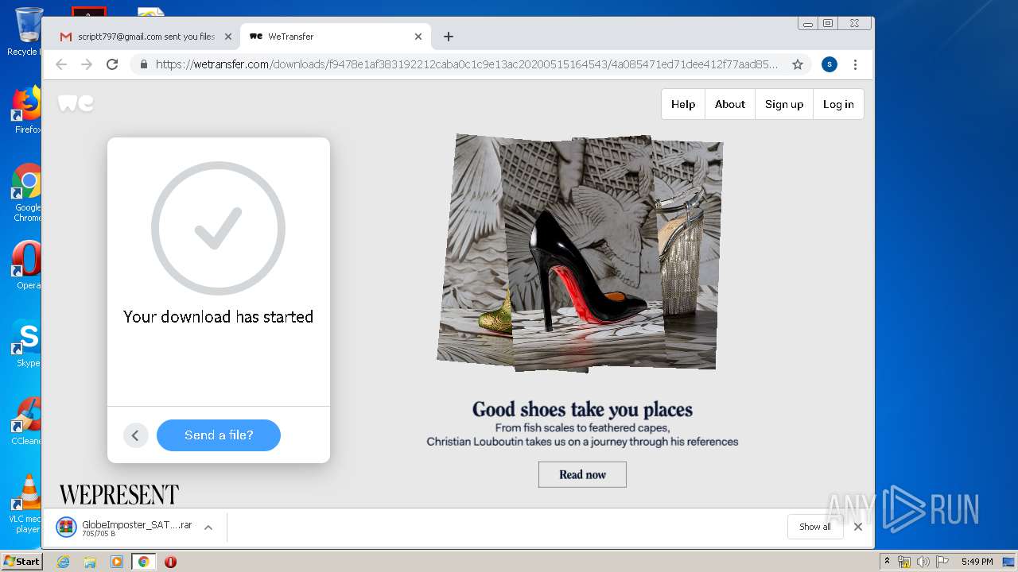The image size is (1018, 572).
Task: Click the 'Read now' button
Action: point(582,474)
